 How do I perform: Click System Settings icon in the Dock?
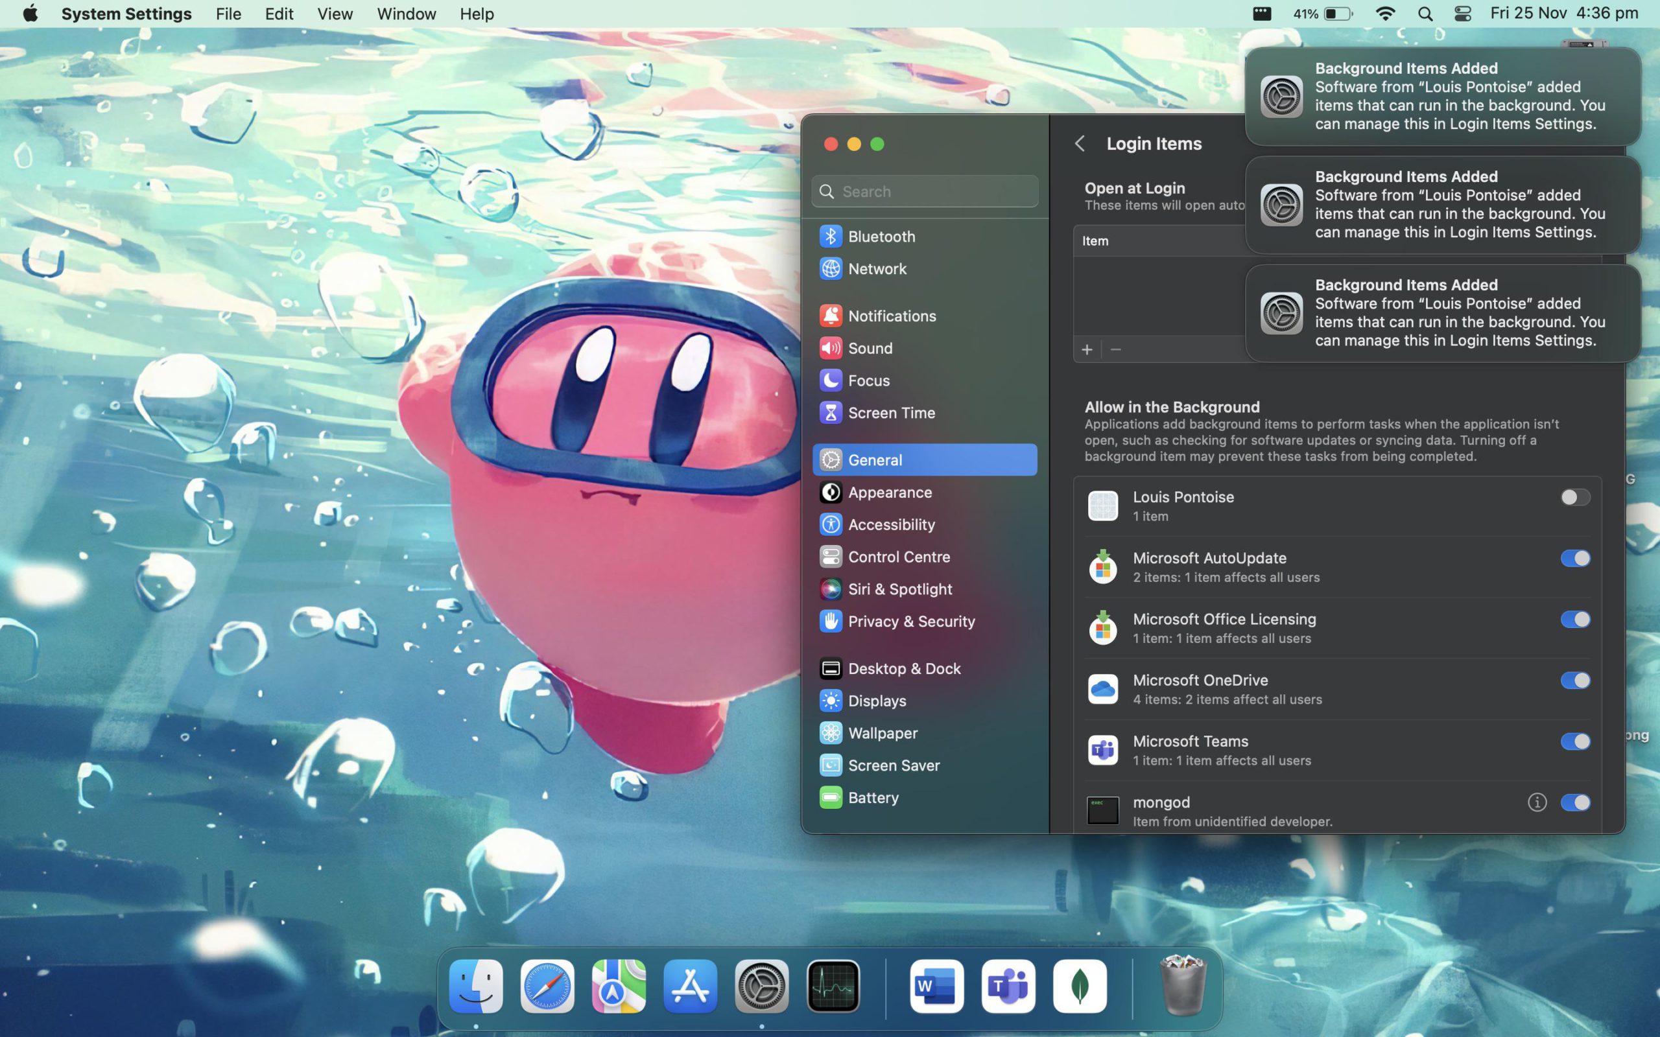pyautogui.click(x=761, y=986)
